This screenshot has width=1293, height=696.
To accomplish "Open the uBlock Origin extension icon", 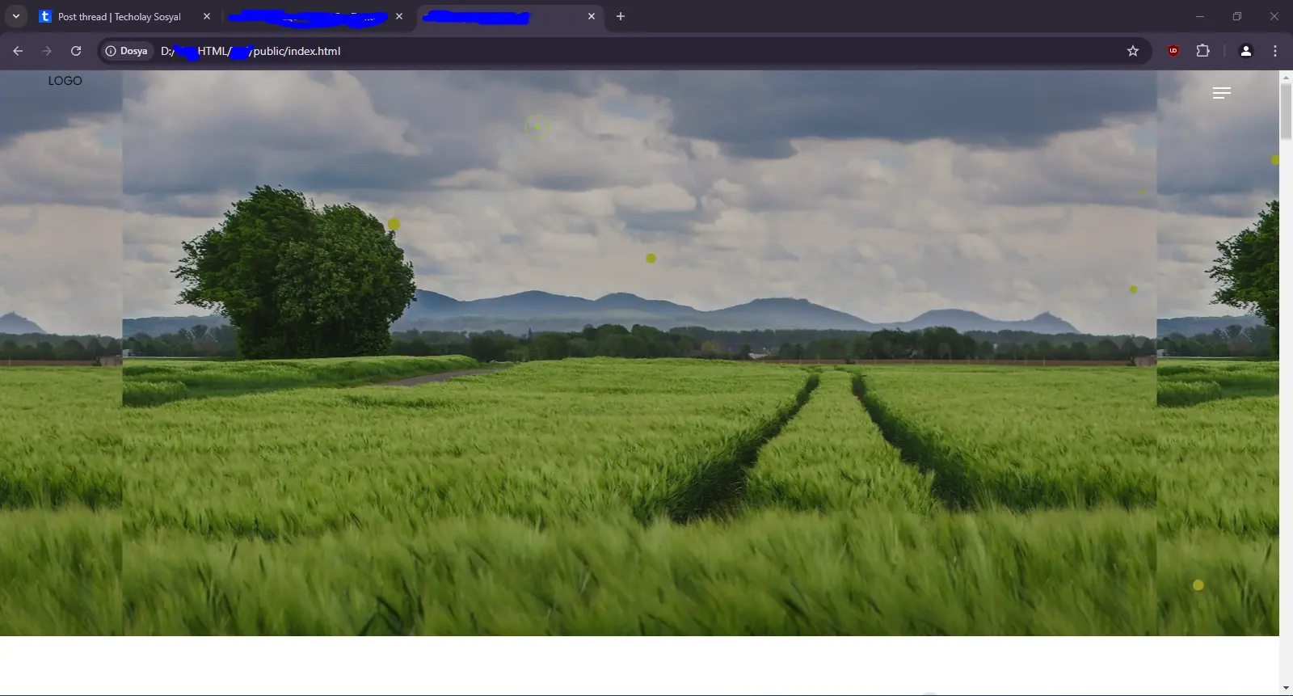I will coord(1173,51).
